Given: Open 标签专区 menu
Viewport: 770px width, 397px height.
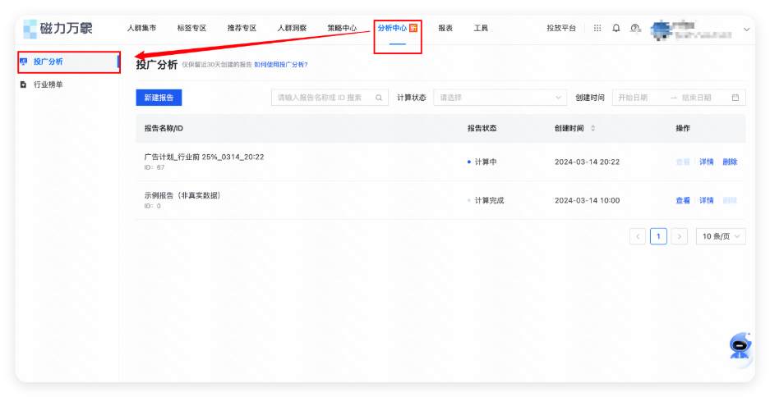Looking at the screenshot, I should click(191, 29).
